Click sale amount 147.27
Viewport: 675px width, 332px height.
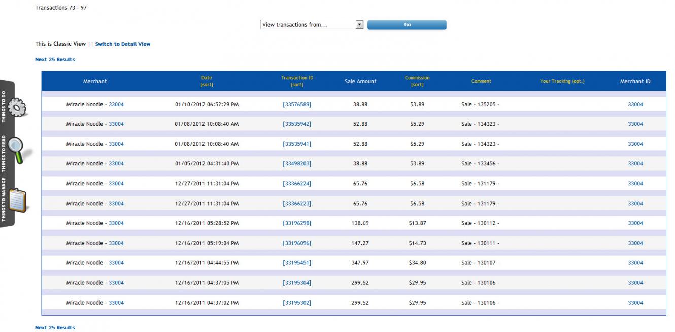360,243
